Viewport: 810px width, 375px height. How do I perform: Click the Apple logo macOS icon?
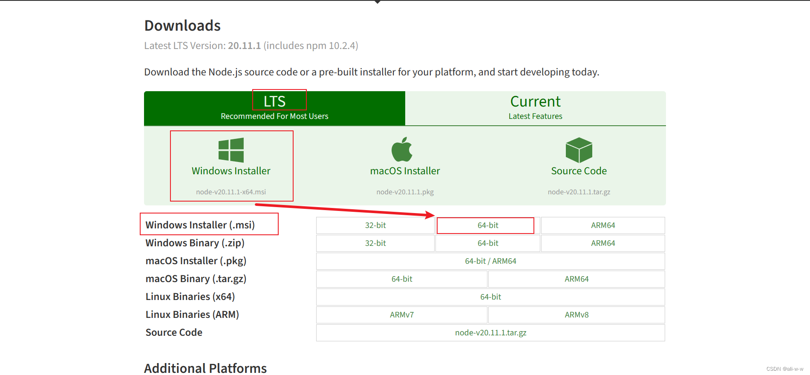point(402,150)
